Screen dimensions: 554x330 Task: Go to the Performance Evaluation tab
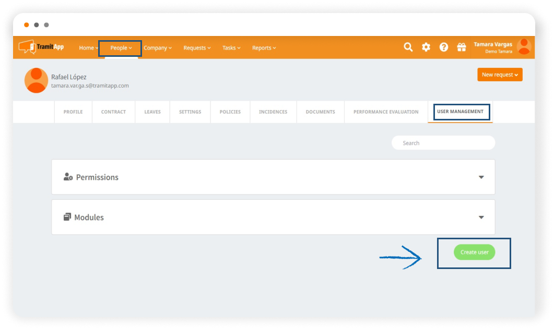[x=386, y=112]
